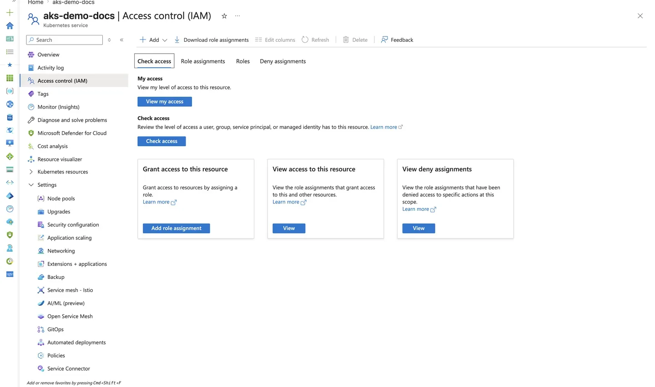This screenshot has height=387, width=655.
Task: Click the View my access button
Action: (x=165, y=102)
